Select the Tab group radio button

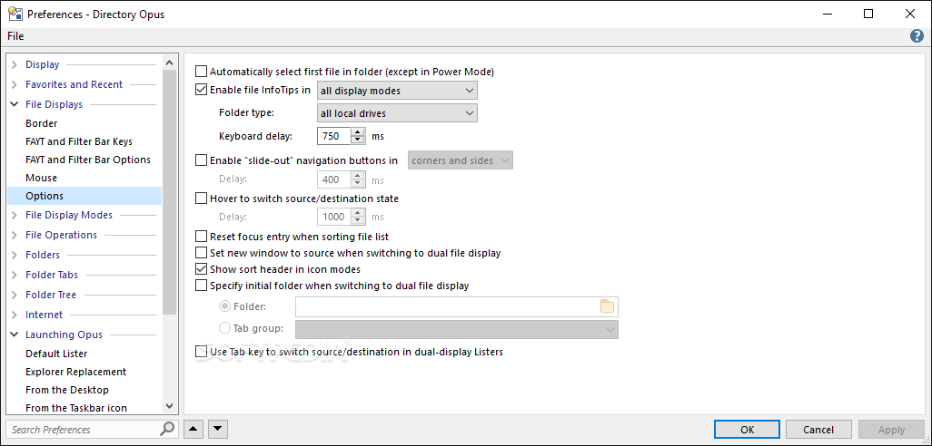(x=224, y=328)
